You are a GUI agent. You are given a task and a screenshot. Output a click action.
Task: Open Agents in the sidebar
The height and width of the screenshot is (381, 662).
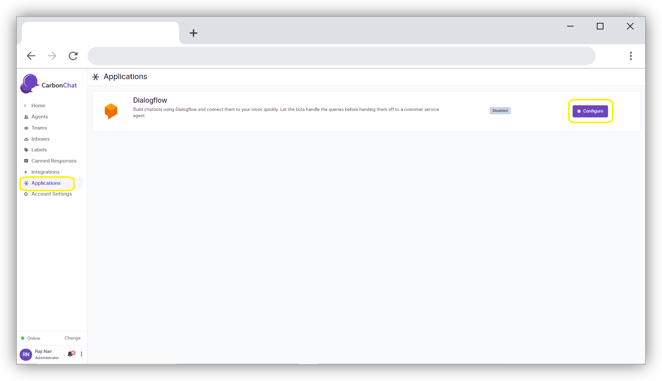tap(40, 117)
